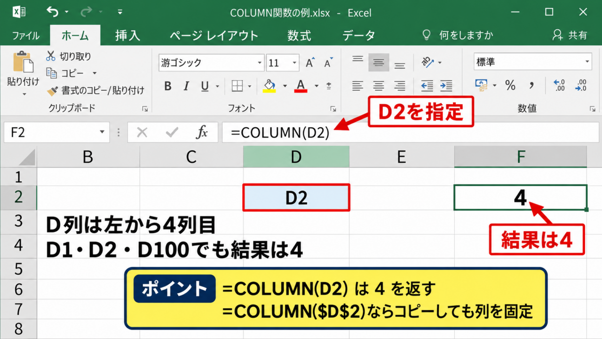Open クリップボード dialog launcher
This screenshot has height=339, width=602.
pyautogui.click(x=145, y=109)
